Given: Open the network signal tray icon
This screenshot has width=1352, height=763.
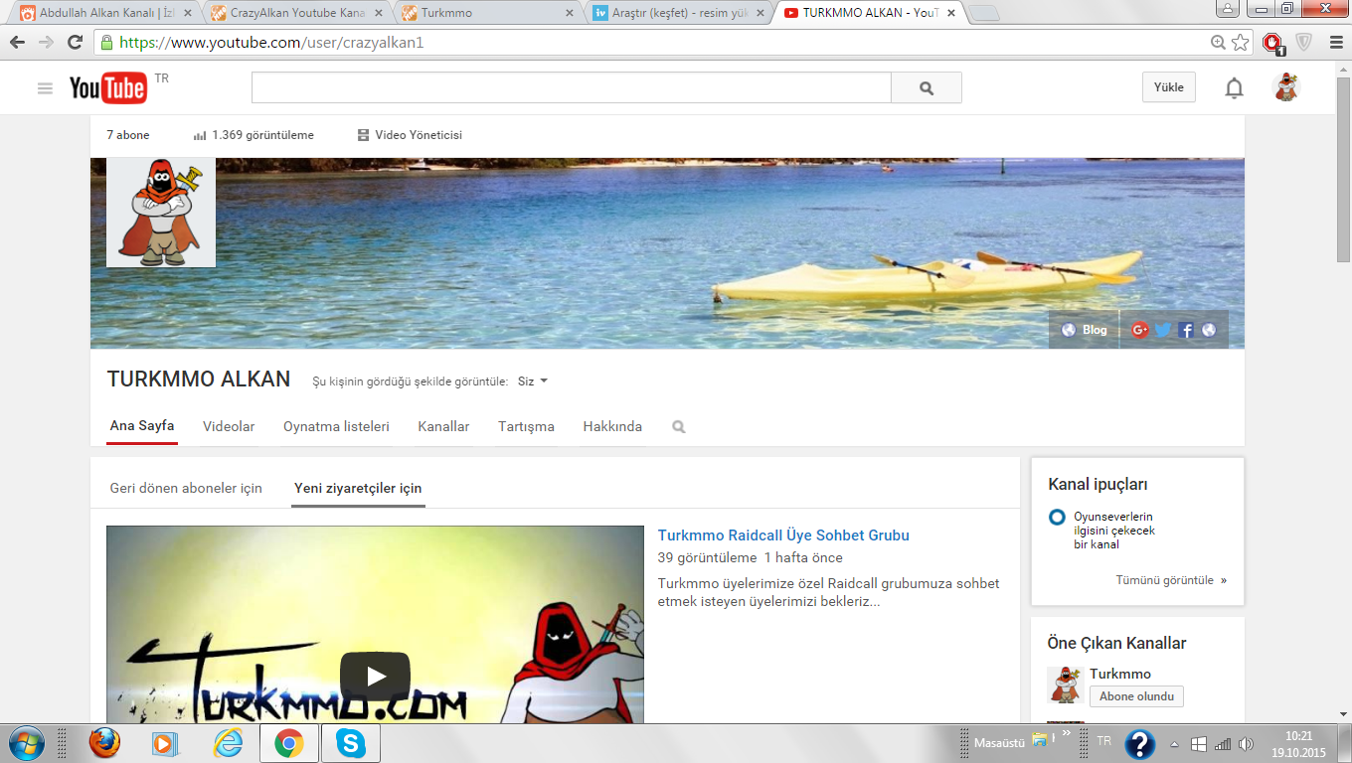Looking at the screenshot, I should tap(1223, 744).
